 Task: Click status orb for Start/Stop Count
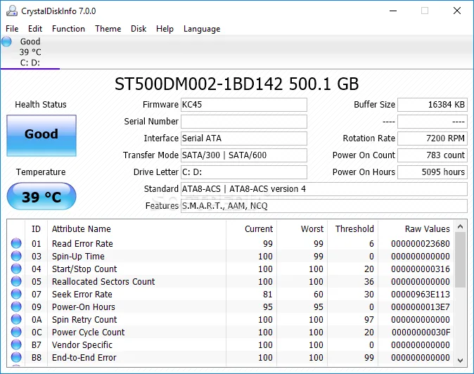16,269
